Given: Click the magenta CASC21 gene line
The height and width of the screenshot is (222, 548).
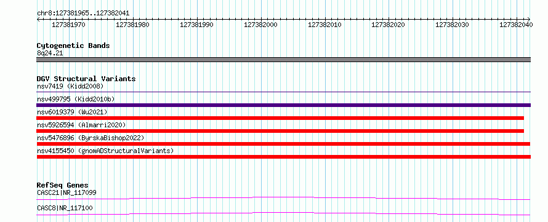Looking at the screenshot, I should pos(283,198).
